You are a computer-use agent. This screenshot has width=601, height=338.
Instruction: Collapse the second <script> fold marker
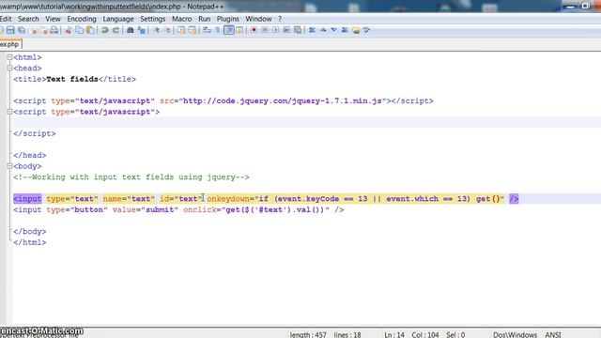coord(9,112)
